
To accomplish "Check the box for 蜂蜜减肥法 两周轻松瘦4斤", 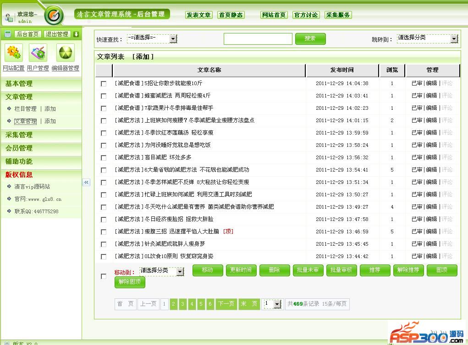I will (x=104, y=96).
